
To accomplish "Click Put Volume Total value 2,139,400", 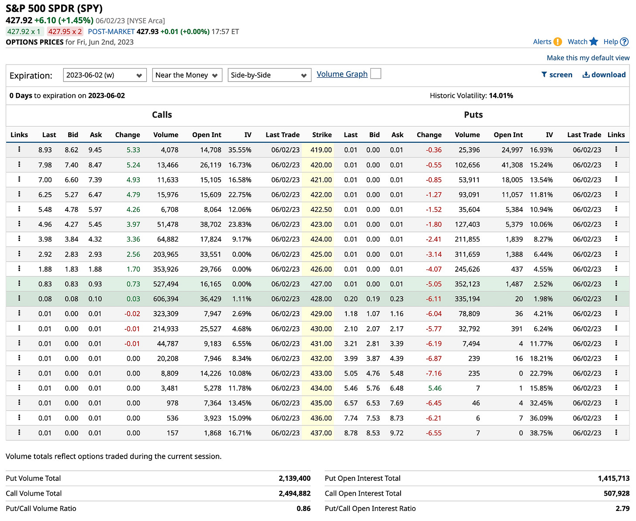I will (x=294, y=478).
